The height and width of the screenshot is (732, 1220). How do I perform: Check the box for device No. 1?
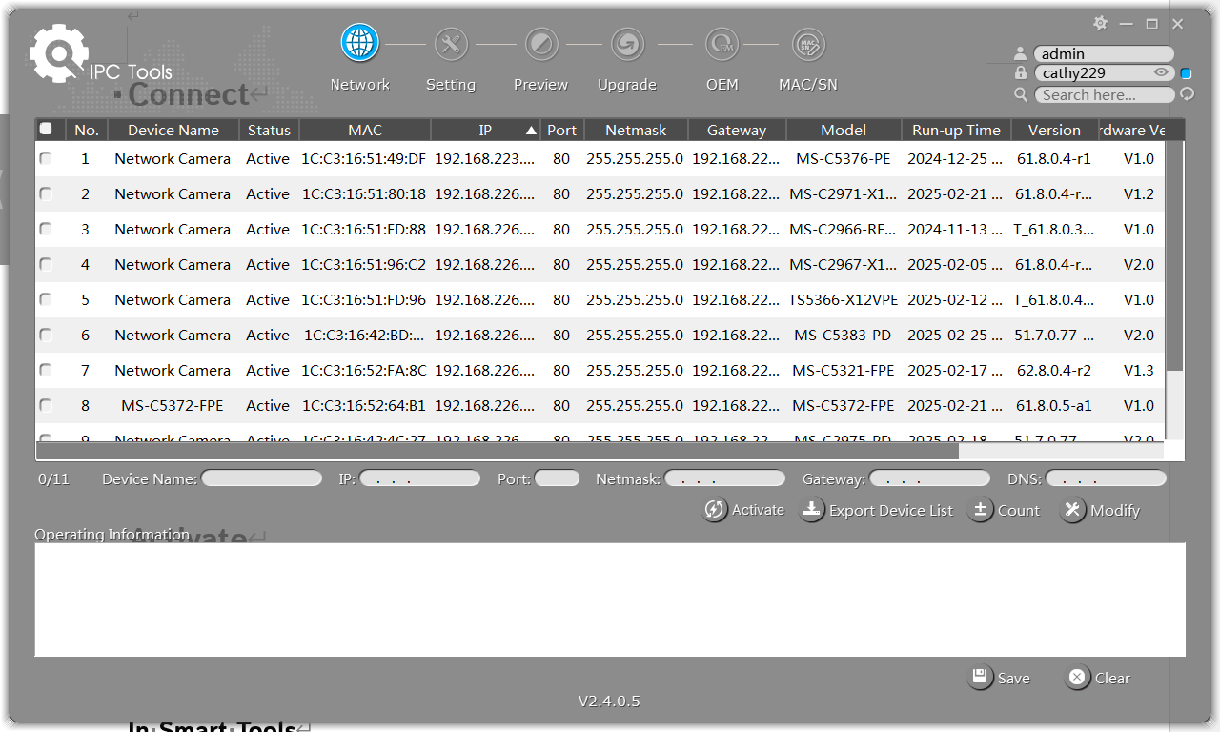pyautogui.click(x=46, y=159)
